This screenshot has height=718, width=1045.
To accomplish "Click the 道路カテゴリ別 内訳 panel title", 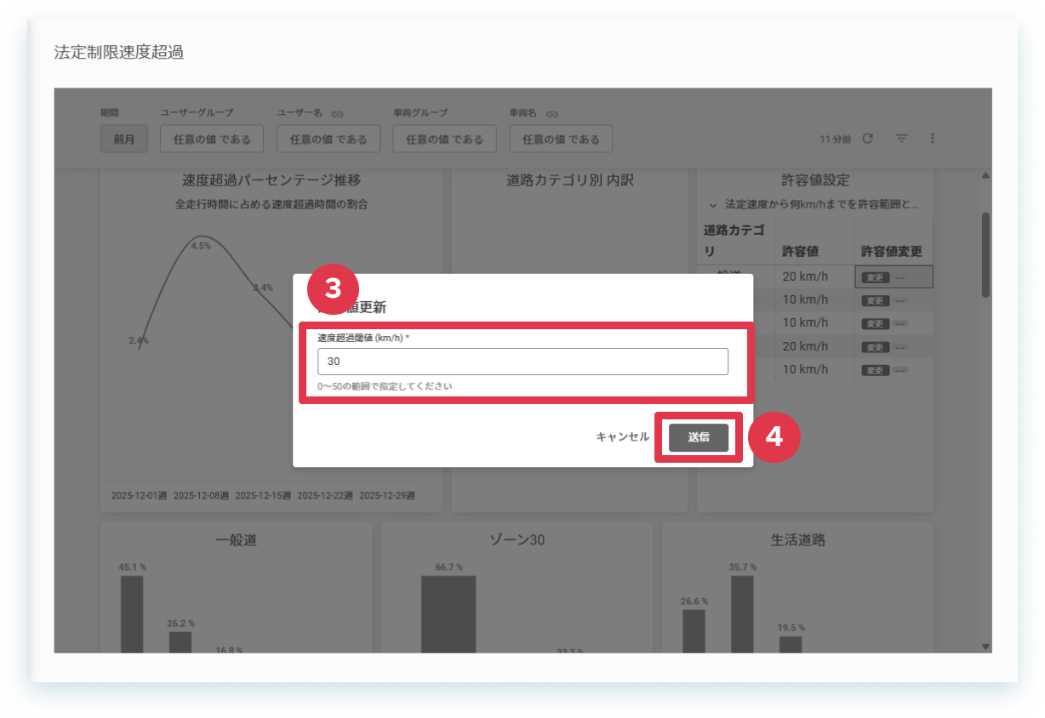I will click(569, 180).
